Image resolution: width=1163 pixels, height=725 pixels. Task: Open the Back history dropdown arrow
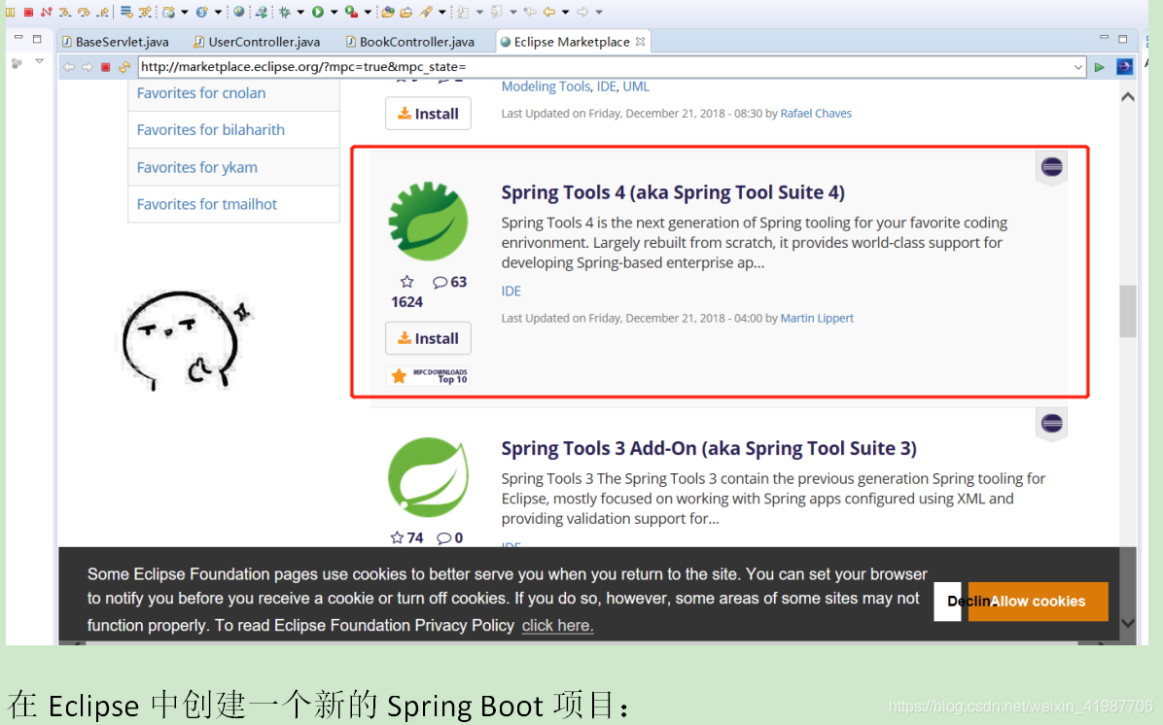point(565,12)
